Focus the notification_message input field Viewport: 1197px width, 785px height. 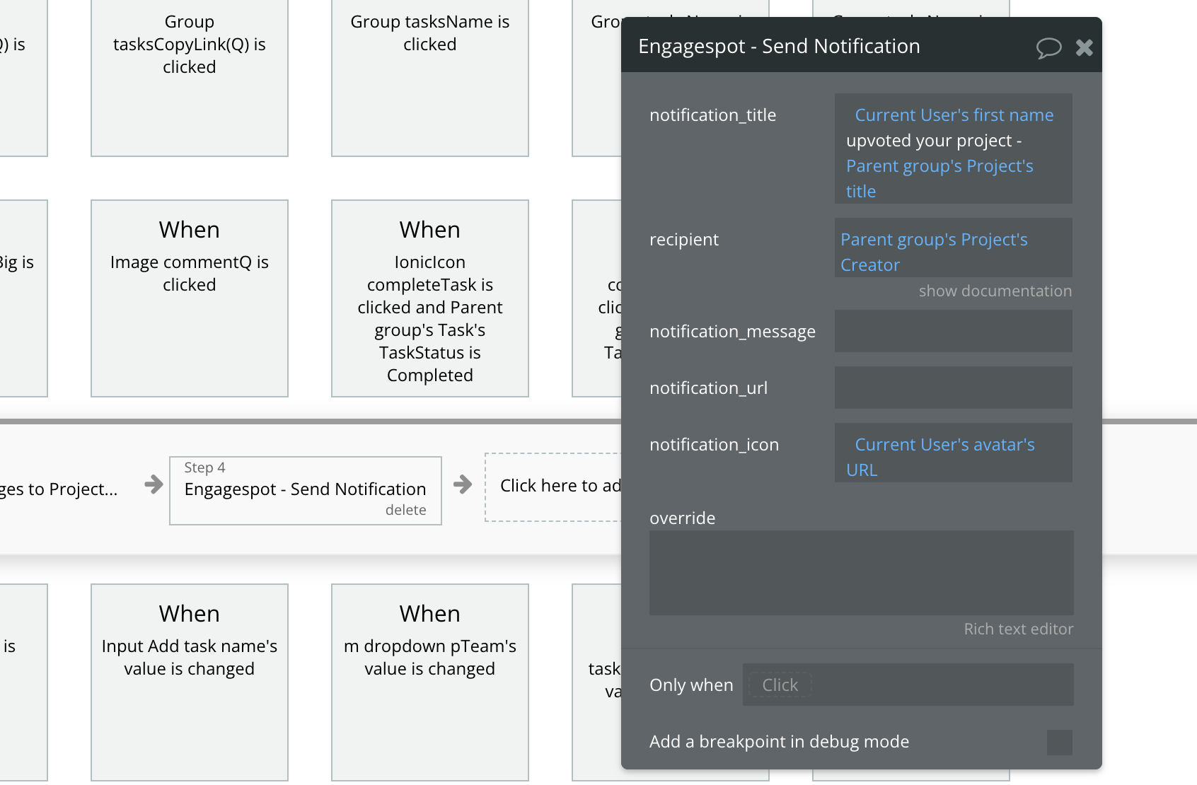coord(953,331)
